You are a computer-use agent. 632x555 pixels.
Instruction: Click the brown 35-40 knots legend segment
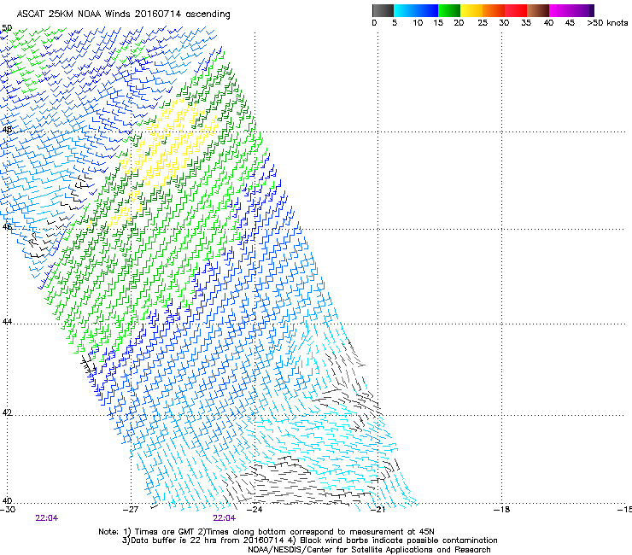[538, 10]
